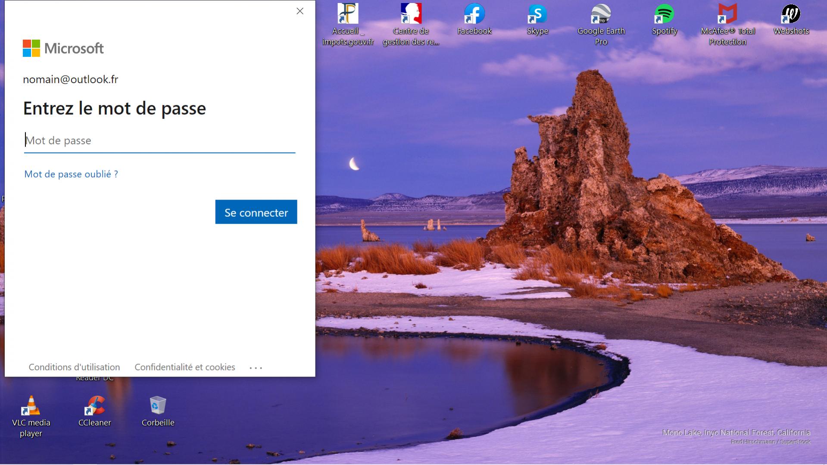Open Confidentialité et cookies link
Viewport: 827px width, 465px height.
[x=185, y=367]
